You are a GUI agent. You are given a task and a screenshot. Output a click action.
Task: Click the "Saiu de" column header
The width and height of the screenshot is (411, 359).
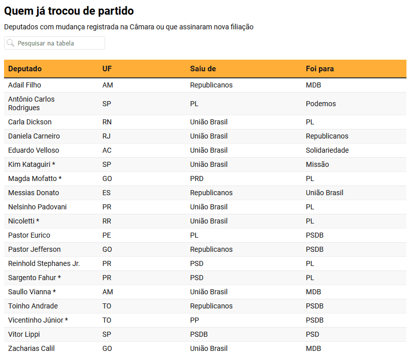point(203,69)
